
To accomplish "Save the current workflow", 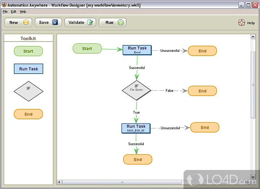I will coord(48,22).
